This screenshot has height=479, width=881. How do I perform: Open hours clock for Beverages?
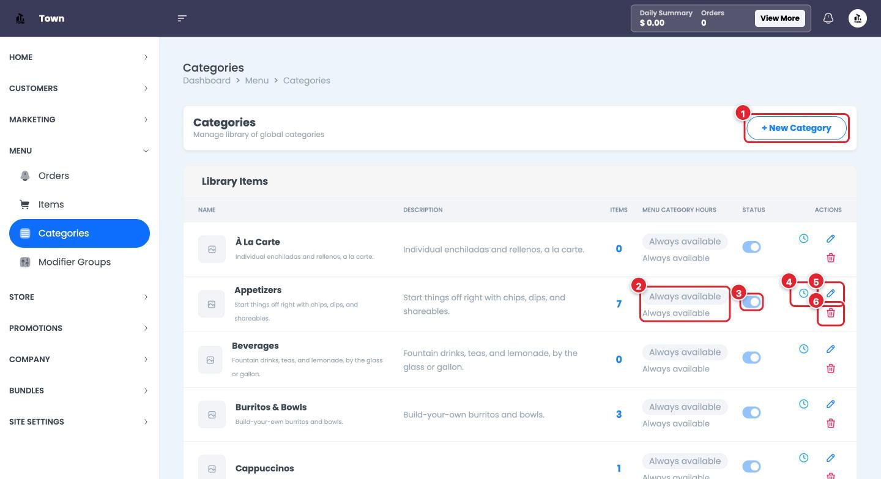coord(804,349)
